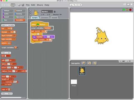The width and height of the screenshot is (134, 100).
Task: Select the Pen block category
Action: point(8,20)
